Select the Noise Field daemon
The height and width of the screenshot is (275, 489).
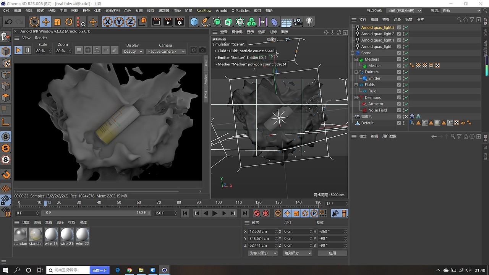pyautogui.click(x=377, y=110)
